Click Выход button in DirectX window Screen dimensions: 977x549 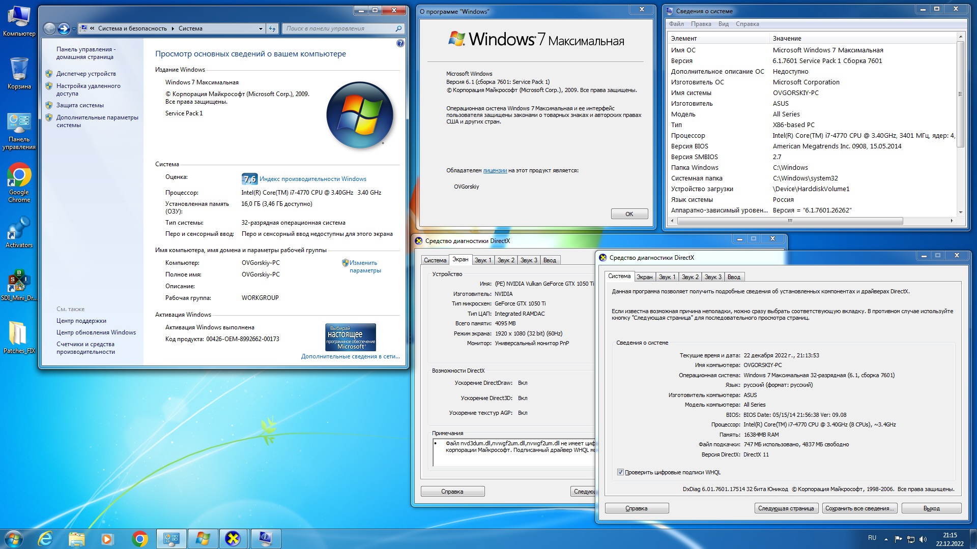931,508
